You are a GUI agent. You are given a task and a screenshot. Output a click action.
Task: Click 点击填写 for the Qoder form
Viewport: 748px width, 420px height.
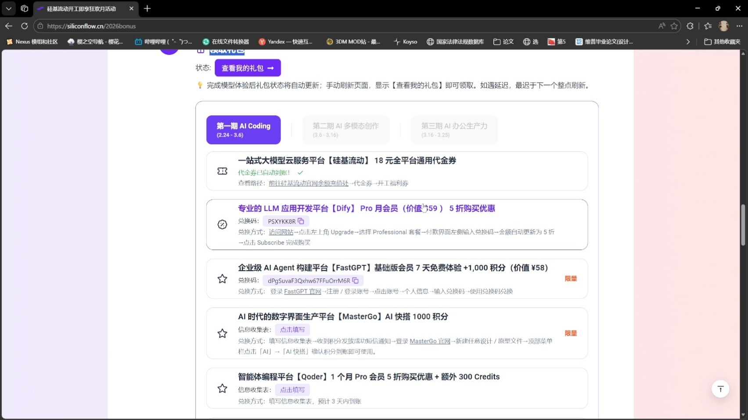click(292, 390)
